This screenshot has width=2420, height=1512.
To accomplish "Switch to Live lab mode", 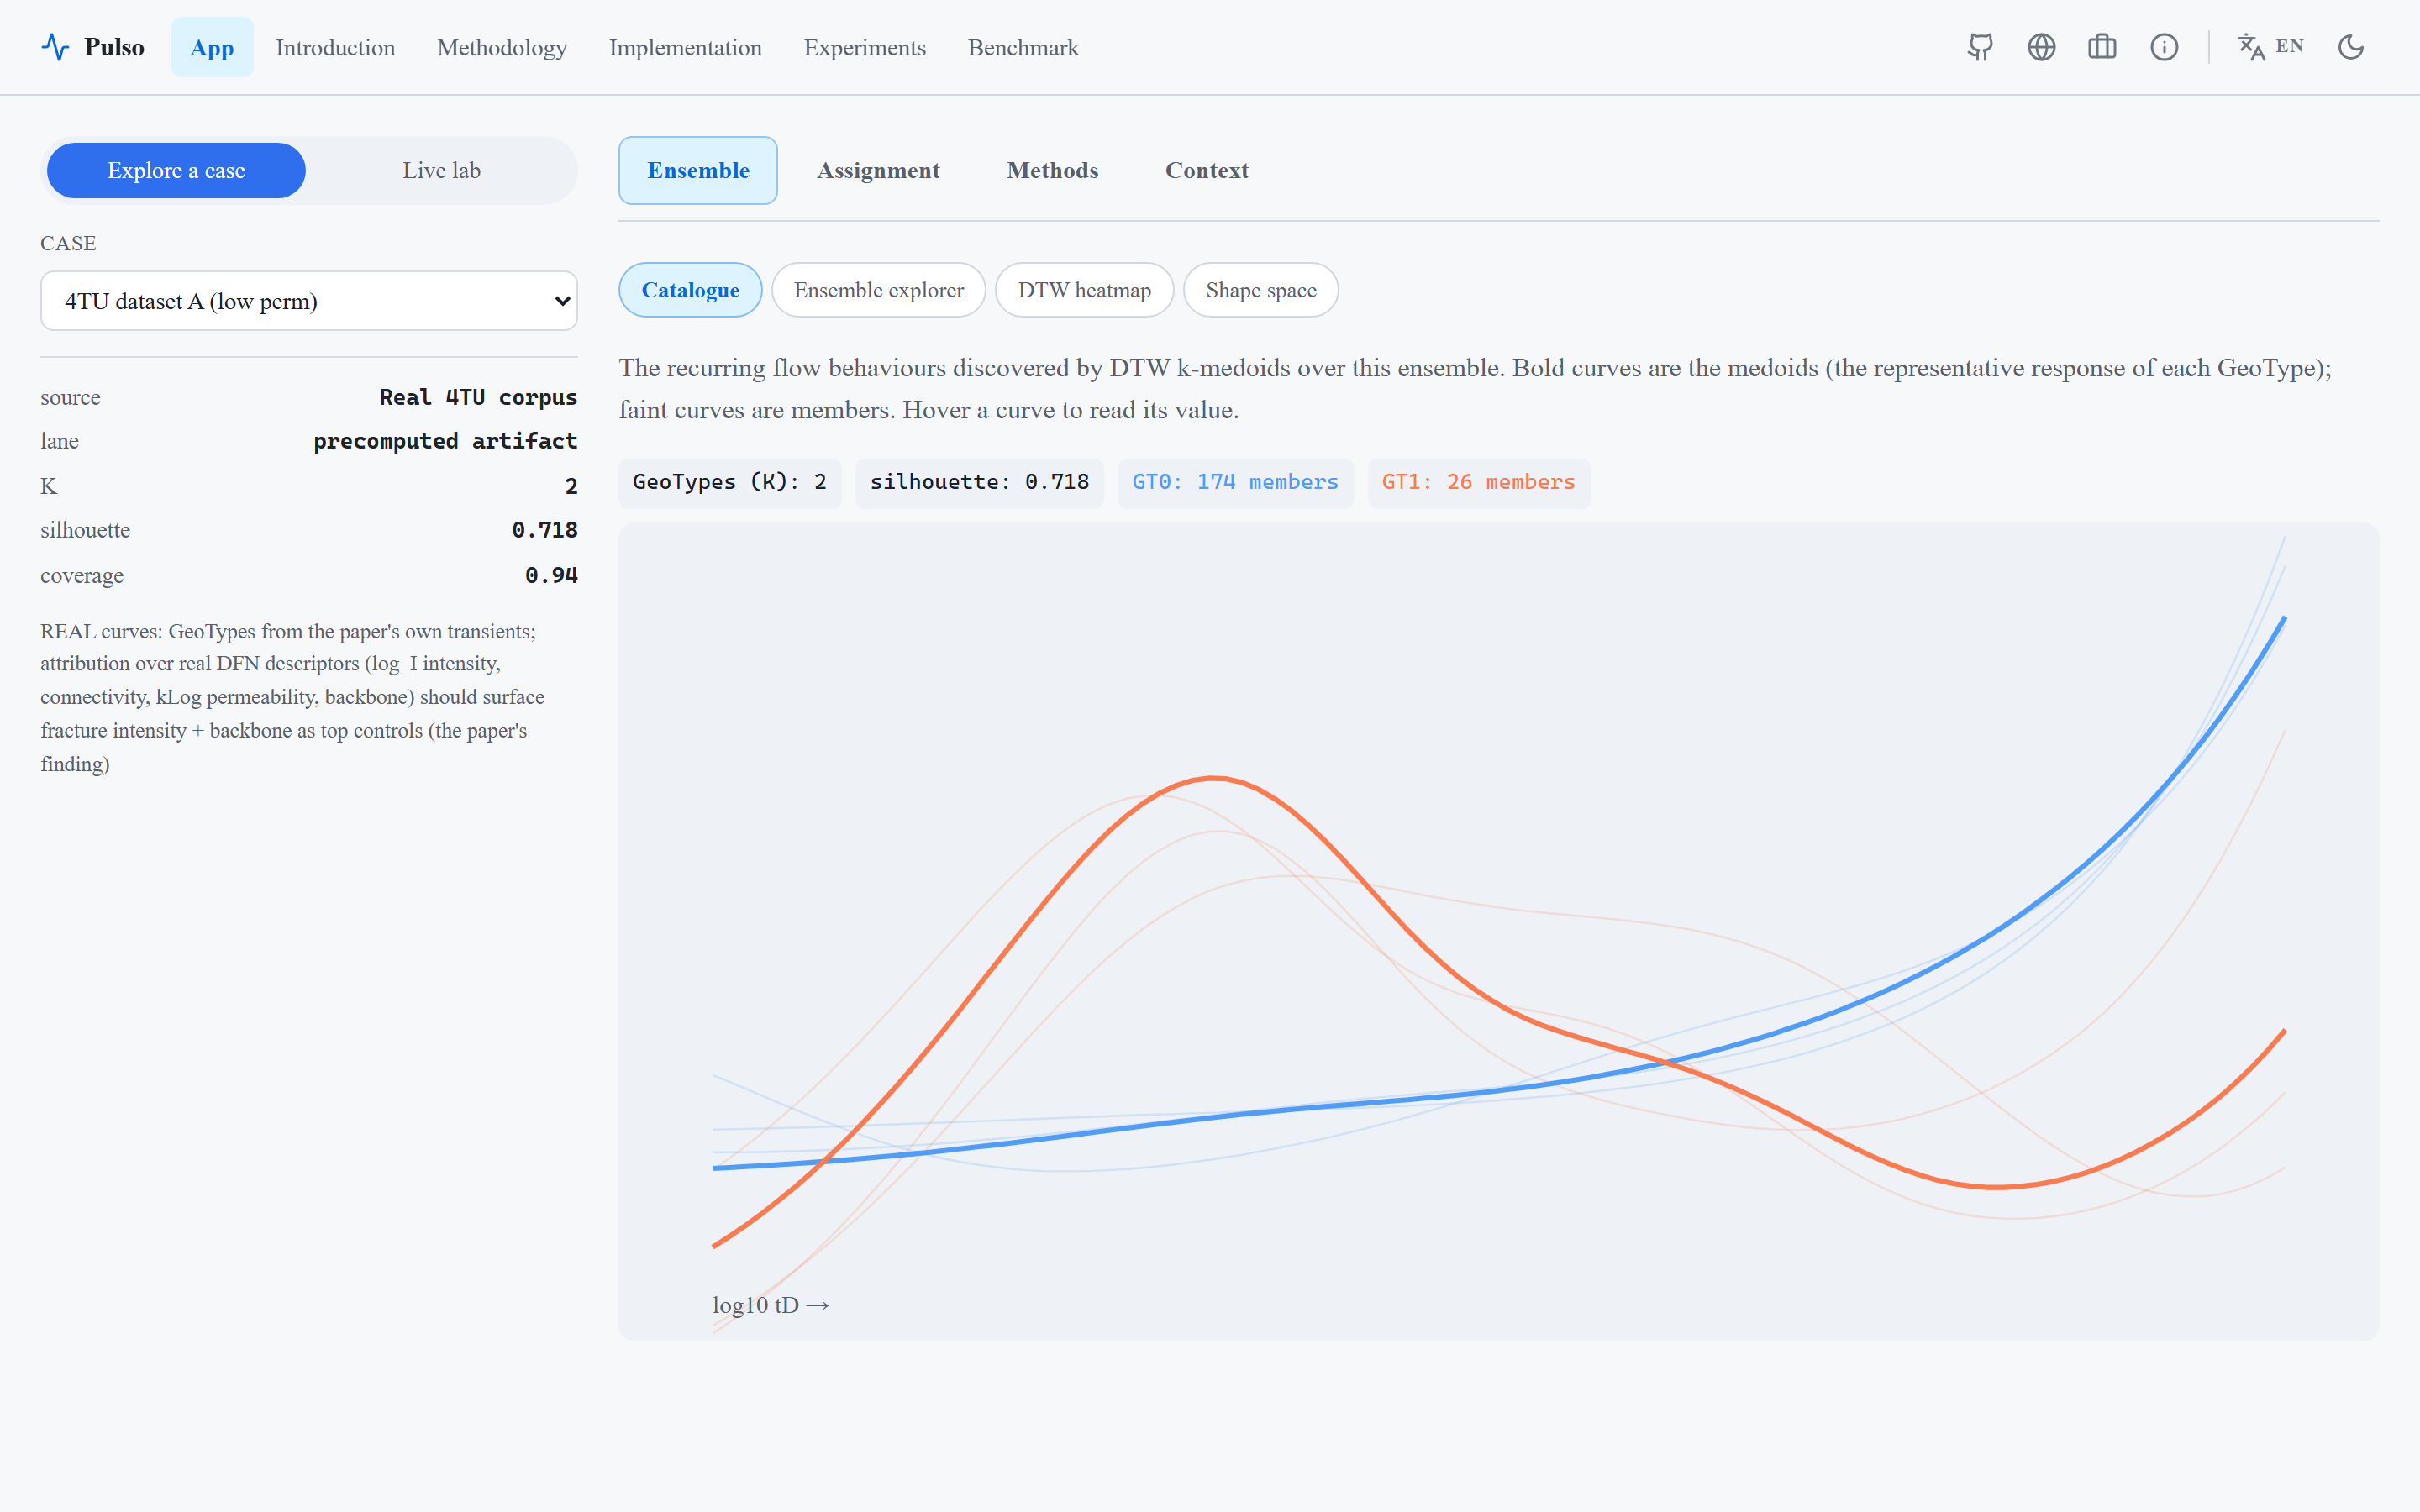I will tap(441, 170).
